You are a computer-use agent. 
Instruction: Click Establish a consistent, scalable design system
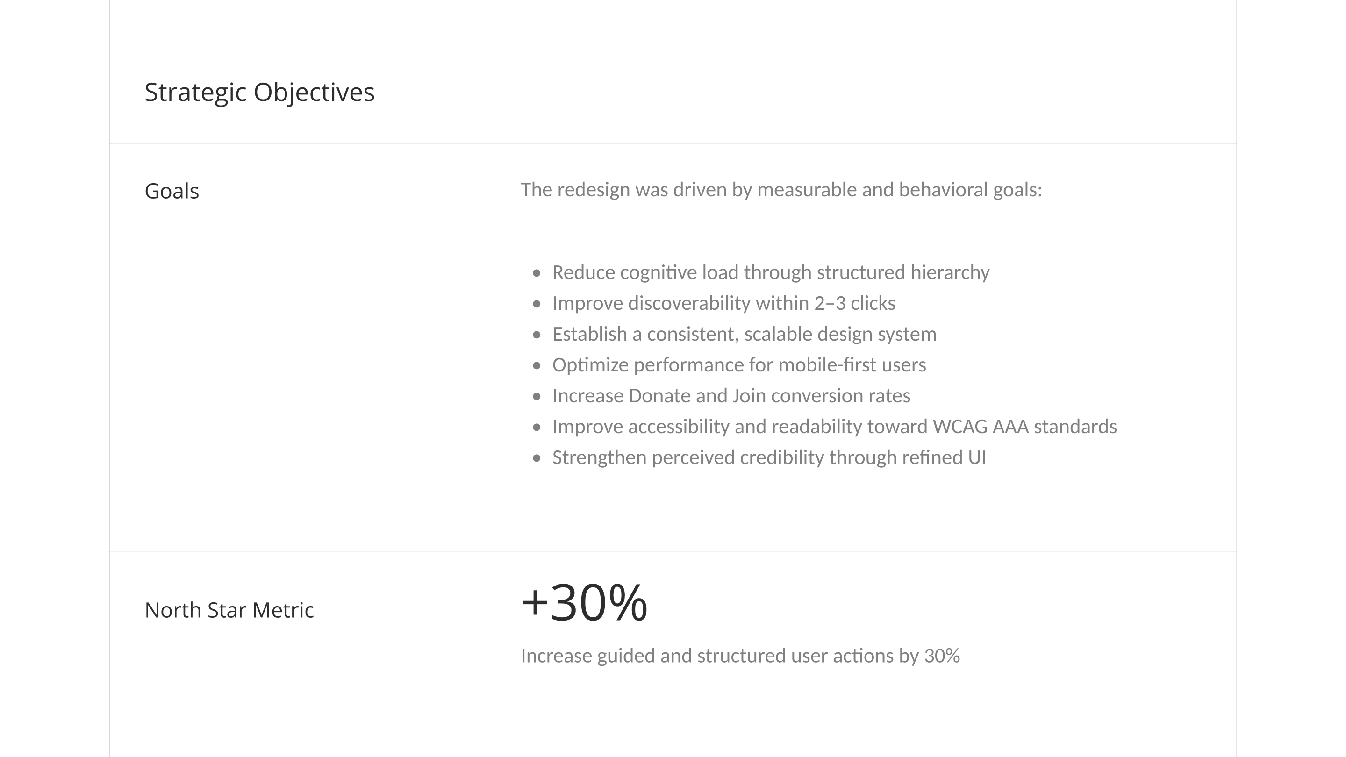pyautogui.click(x=744, y=335)
